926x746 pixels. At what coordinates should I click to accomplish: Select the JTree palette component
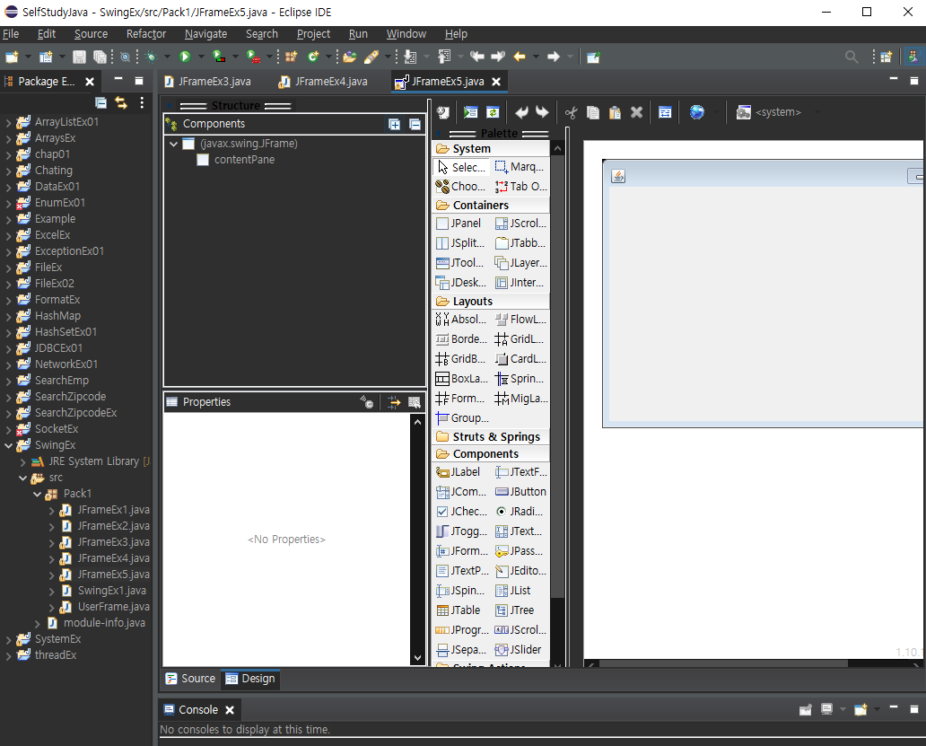pyautogui.click(x=515, y=610)
